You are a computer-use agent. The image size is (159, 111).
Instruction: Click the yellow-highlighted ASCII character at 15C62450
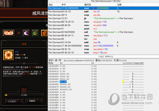(x=123, y=82)
